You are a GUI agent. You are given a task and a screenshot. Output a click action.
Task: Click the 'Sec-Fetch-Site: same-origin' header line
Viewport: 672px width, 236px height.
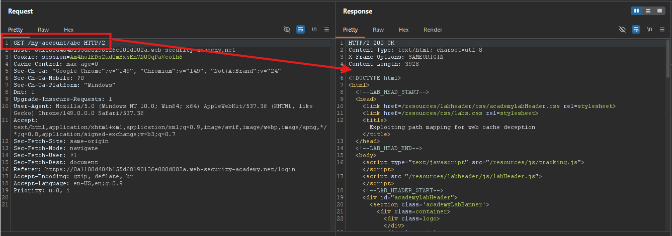click(x=61, y=142)
